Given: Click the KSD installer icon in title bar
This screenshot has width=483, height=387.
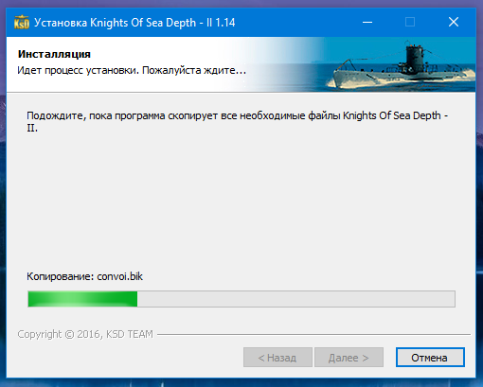Looking at the screenshot, I should (22, 23).
